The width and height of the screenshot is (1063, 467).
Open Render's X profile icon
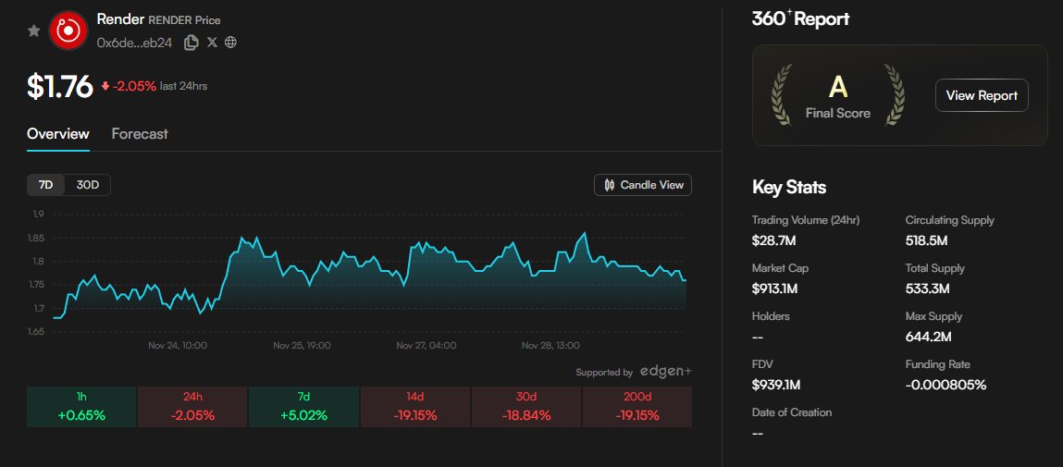(212, 42)
